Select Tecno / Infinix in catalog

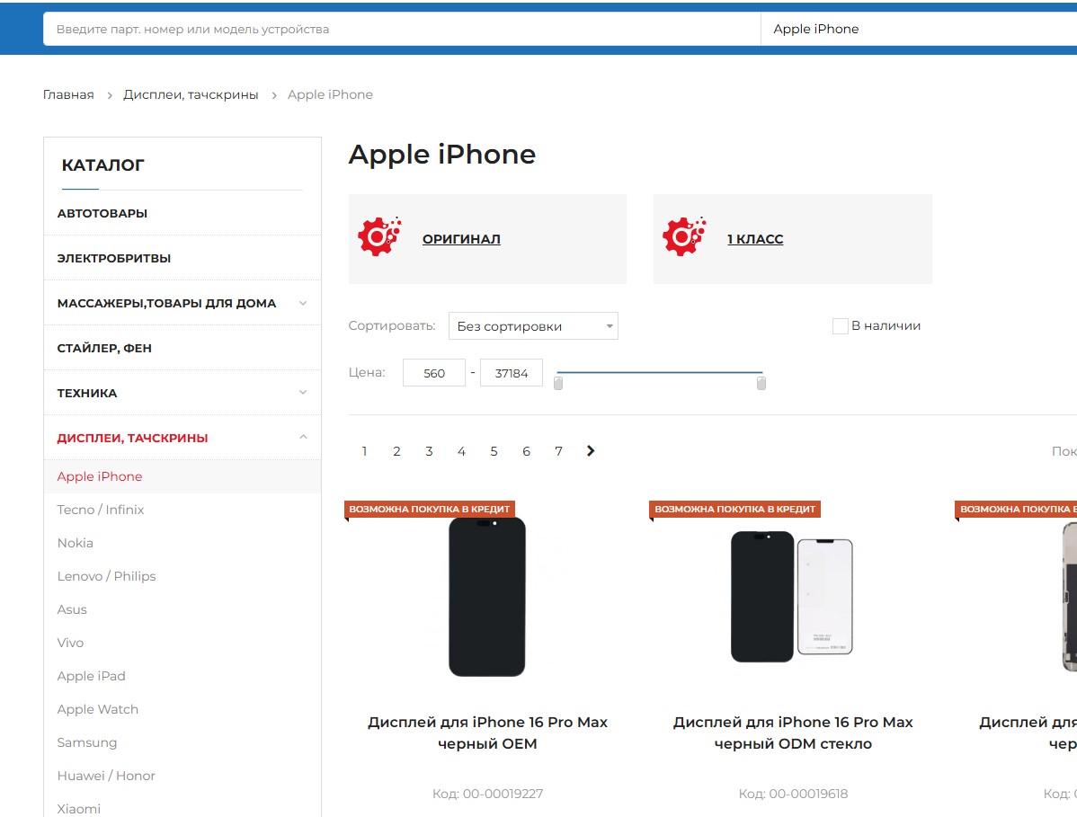[101, 510]
